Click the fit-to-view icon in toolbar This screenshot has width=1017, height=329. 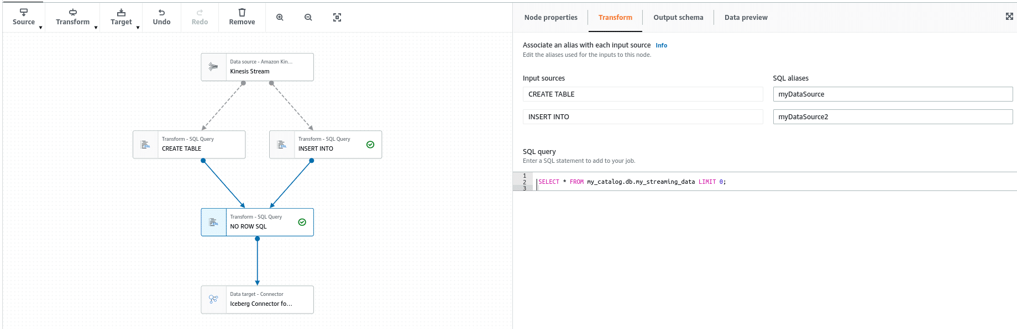click(337, 18)
